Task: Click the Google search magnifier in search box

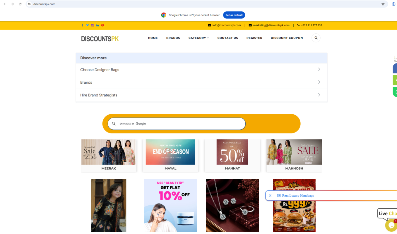Action: tap(114, 124)
